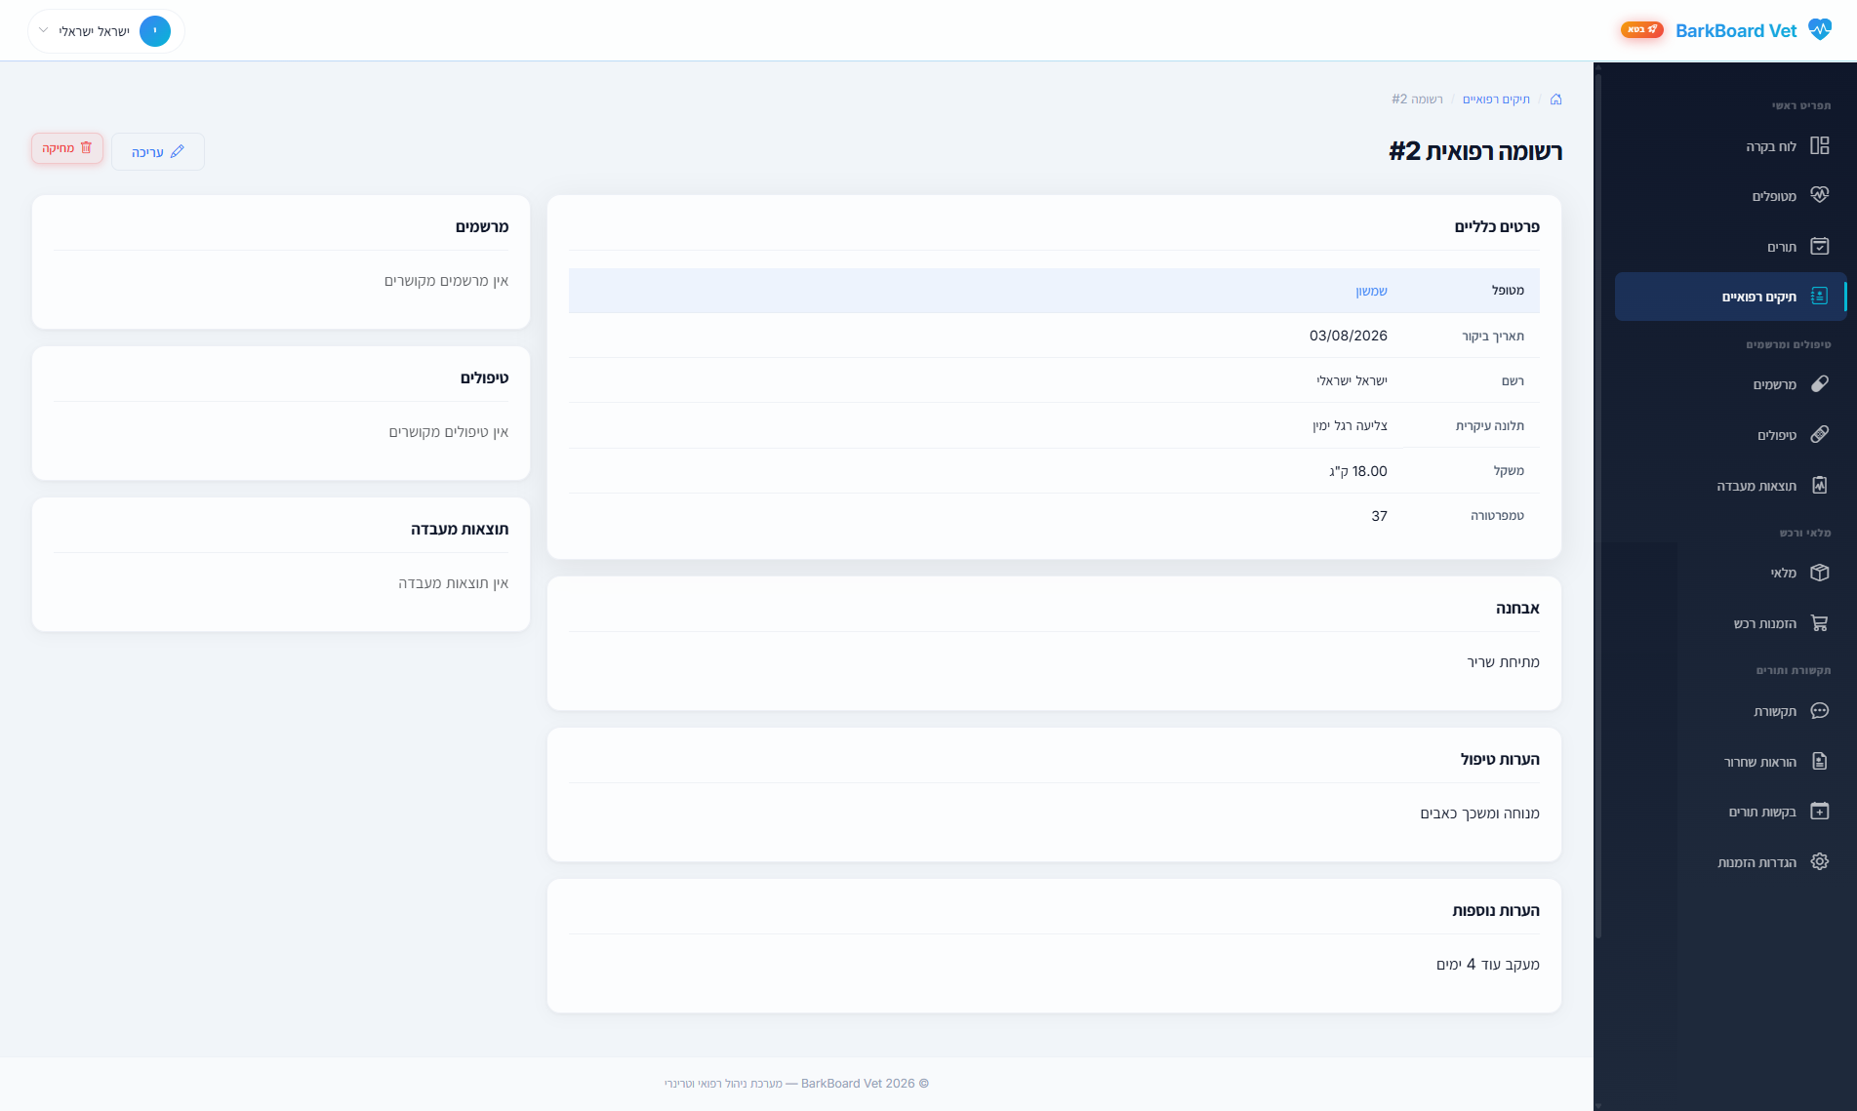Open הגדרות הזמנות sidebar label
The image size is (1857, 1111).
[1756, 862]
